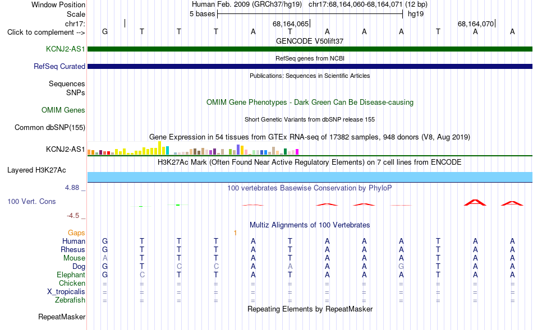This screenshot has width=533, height=330.
Task: Click the X_tropicalis species label
Action: [x=66, y=292]
